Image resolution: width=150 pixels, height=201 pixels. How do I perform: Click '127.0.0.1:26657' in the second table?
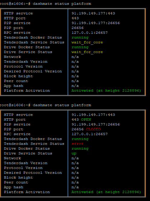[x=90, y=134]
